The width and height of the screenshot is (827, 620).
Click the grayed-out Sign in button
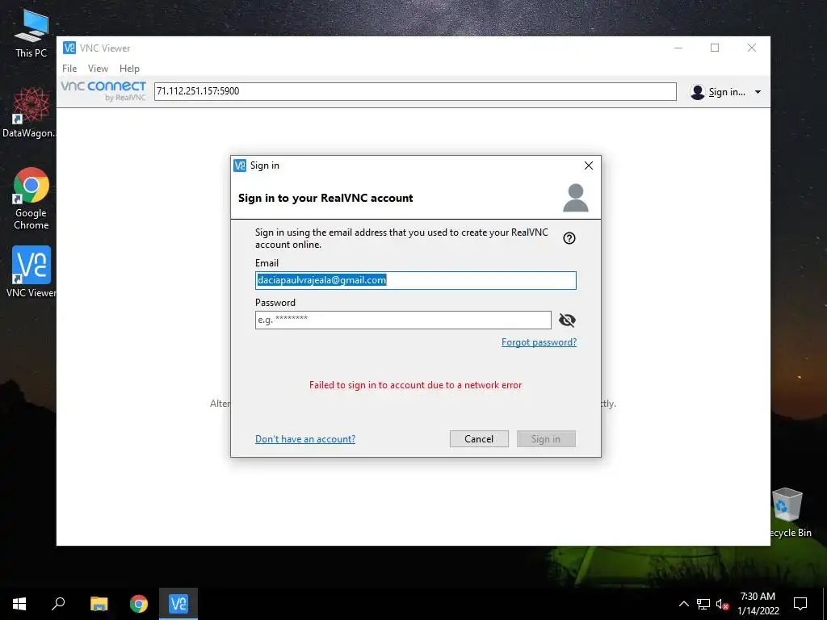click(x=546, y=438)
